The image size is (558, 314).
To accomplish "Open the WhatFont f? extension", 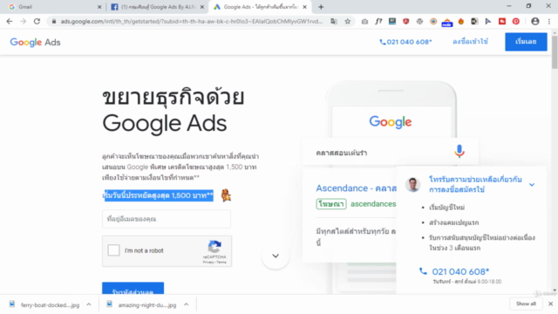I will (x=378, y=21).
